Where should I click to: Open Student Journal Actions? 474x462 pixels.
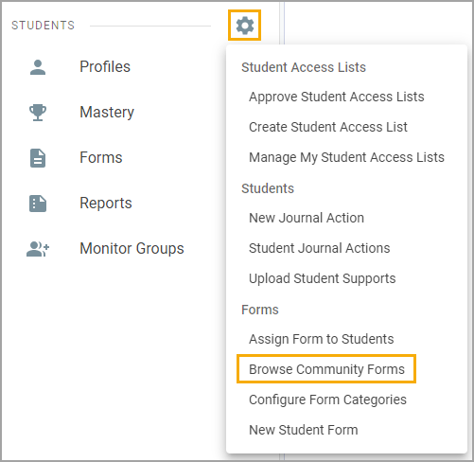tap(320, 248)
